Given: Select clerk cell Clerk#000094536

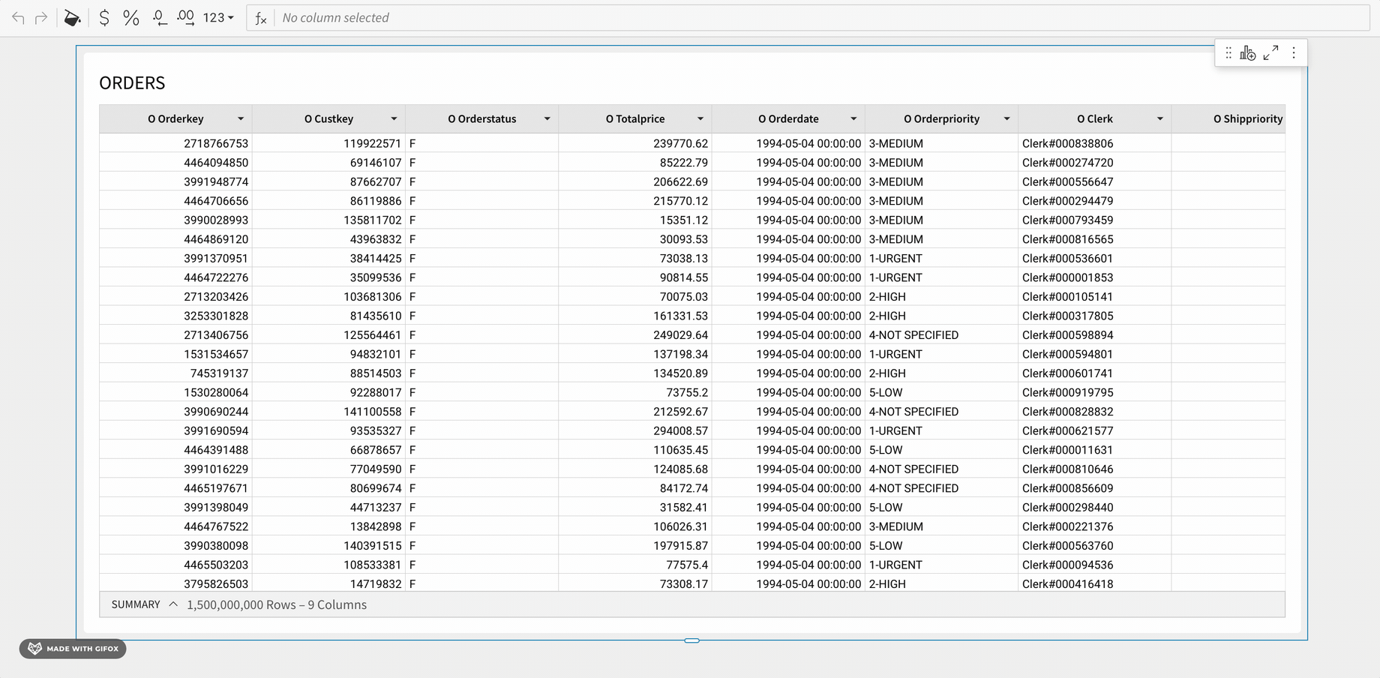Looking at the screenshot, I should pyautogui.click(x=1094, y=565).
